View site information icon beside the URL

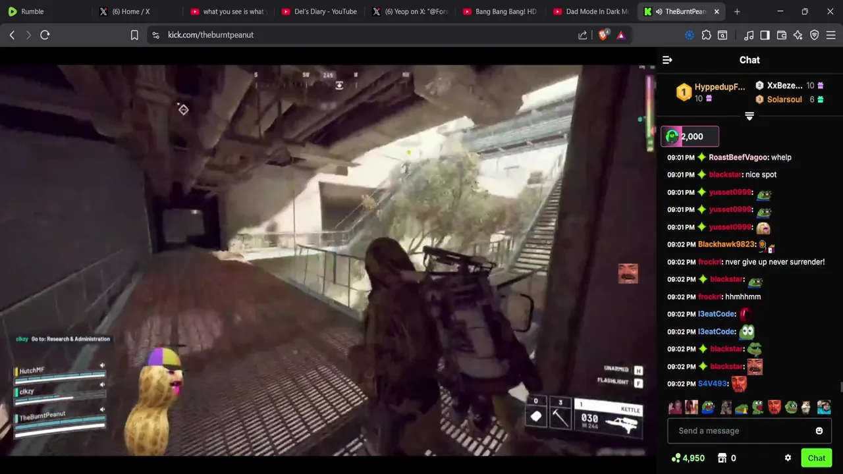click(155, 35)
